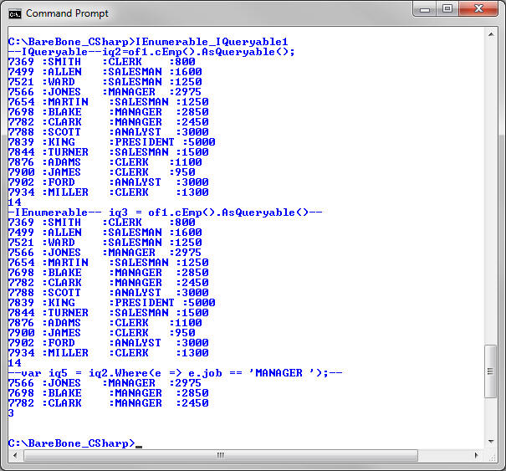Viewport: 506px width, 471px height.
Task: Click the final result count "3"
Action: pos(11,413)
